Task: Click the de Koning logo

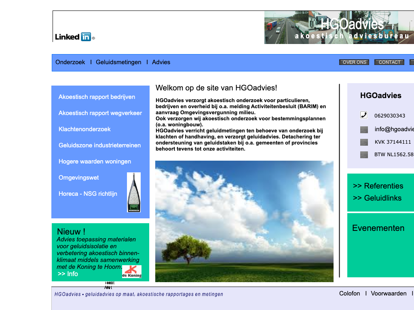Action: click(x=132, y=271)
